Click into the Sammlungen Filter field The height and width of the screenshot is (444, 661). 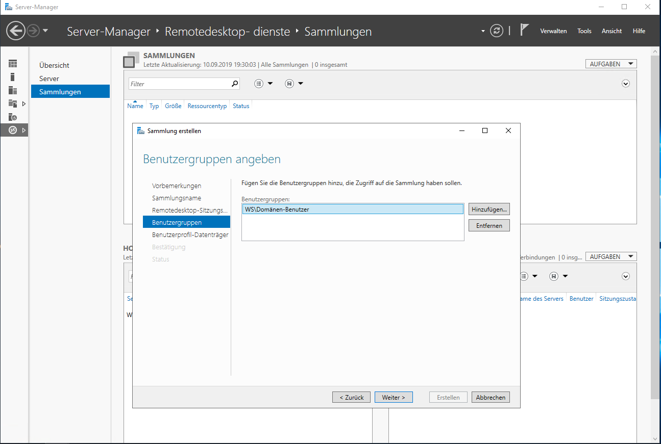[x=179, y=84]
